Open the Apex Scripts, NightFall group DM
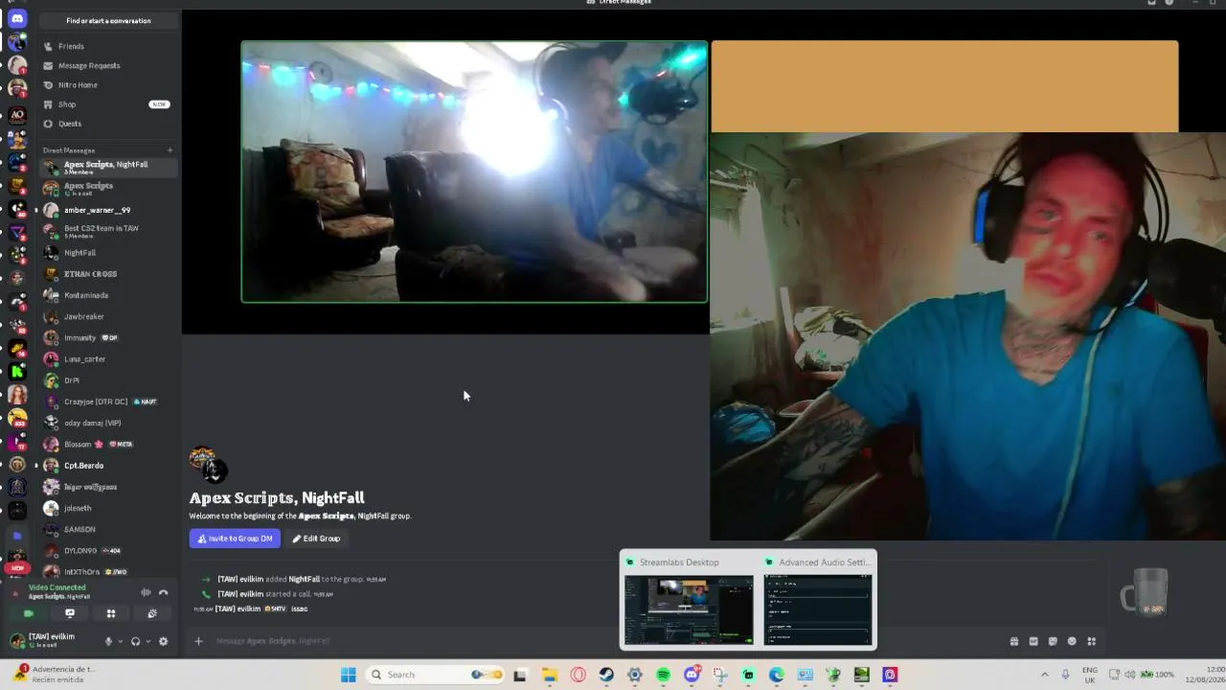Screen dimensions: 1226x690 107,167
